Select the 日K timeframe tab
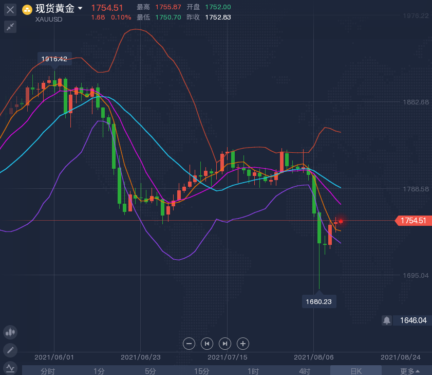 click(x=356, y=371)
